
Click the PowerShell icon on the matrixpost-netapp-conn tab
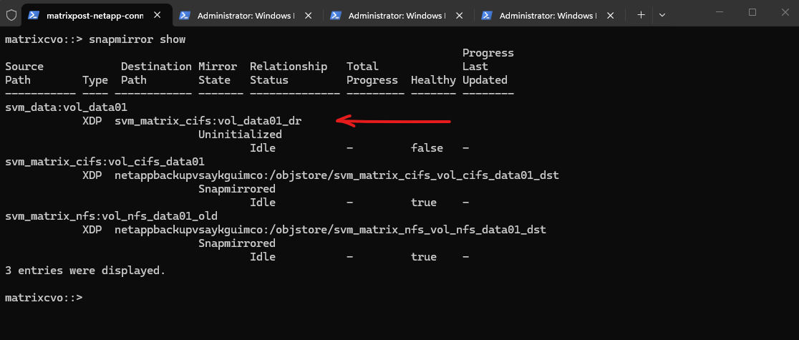click(34, 15)
